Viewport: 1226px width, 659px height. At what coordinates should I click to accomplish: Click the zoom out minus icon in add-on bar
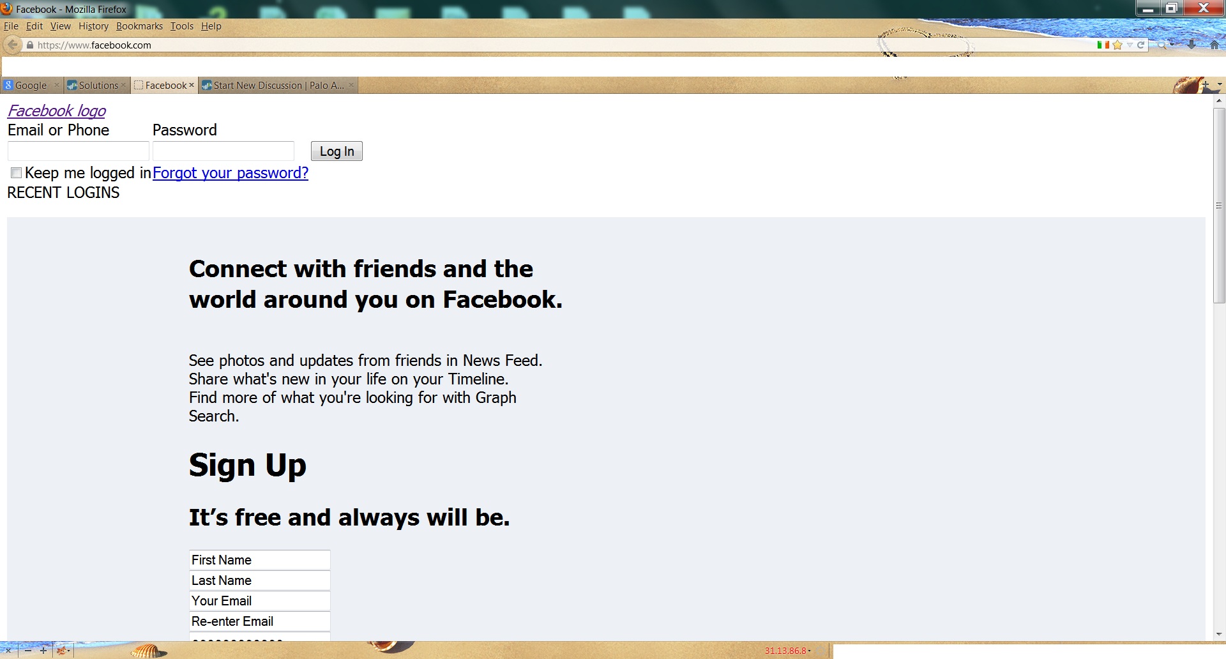[27, 651]
